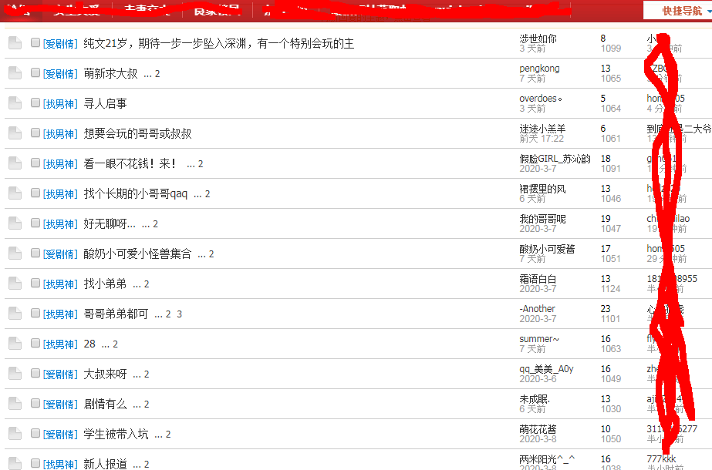Check the box for thread titled 28
This screenshot has height=470, width=712.
[35, 343]
